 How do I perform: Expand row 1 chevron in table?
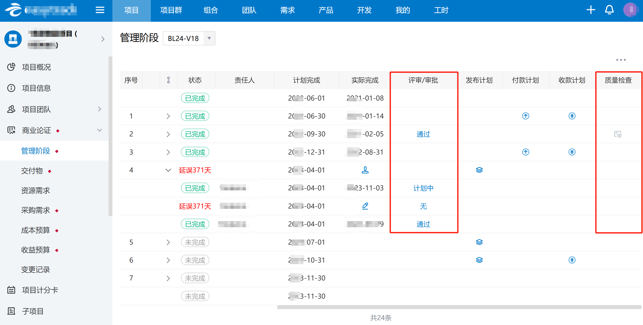click(x=168, y=116)
